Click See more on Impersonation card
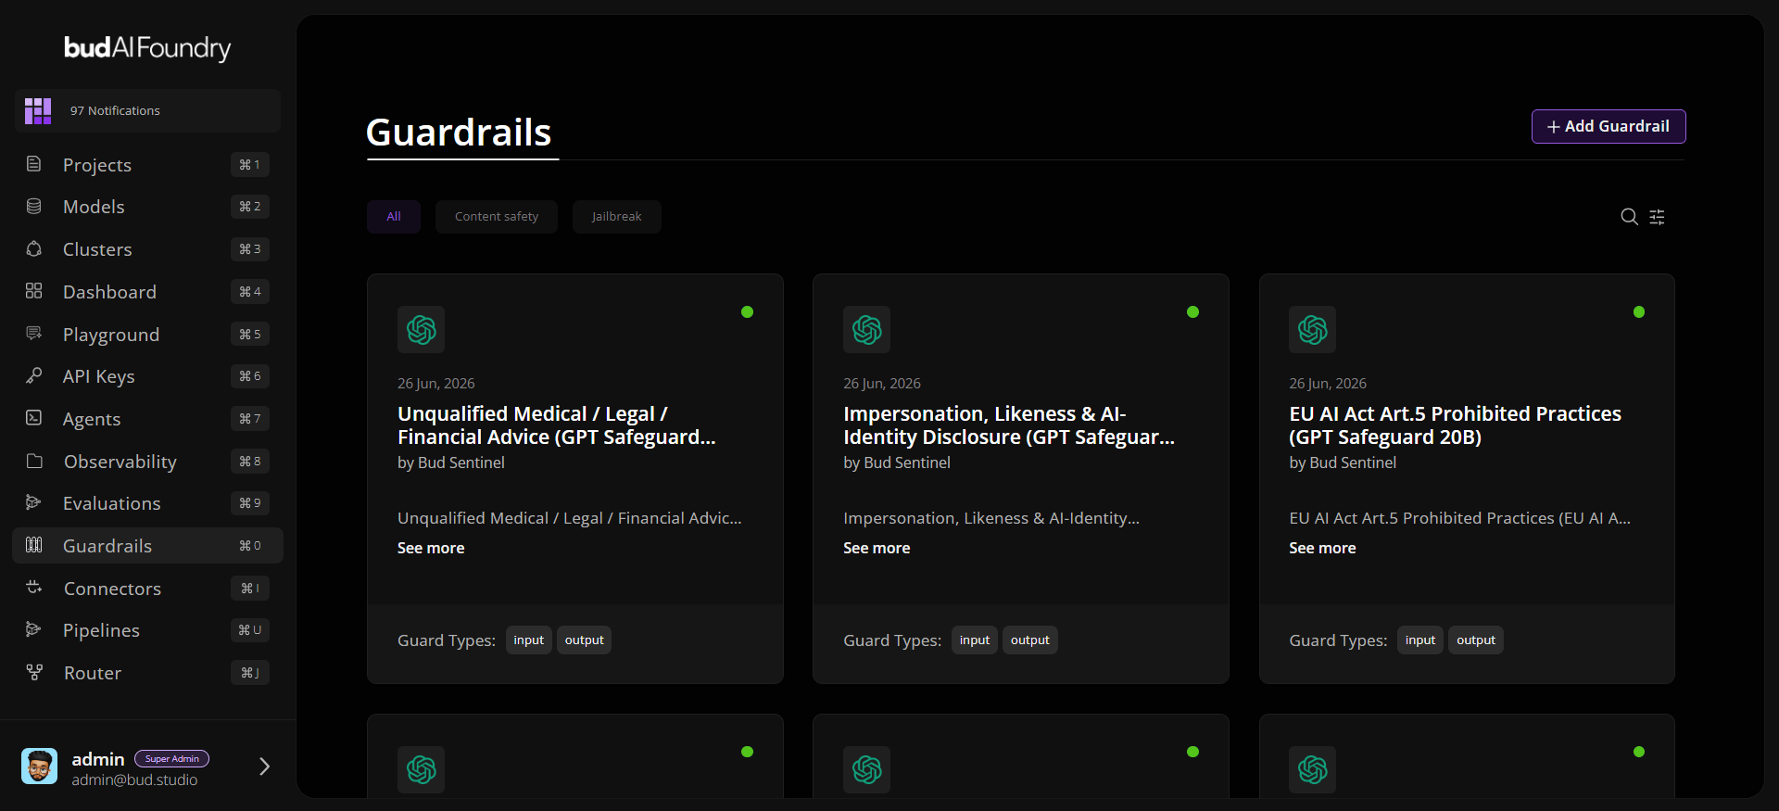 pos(877,548)
